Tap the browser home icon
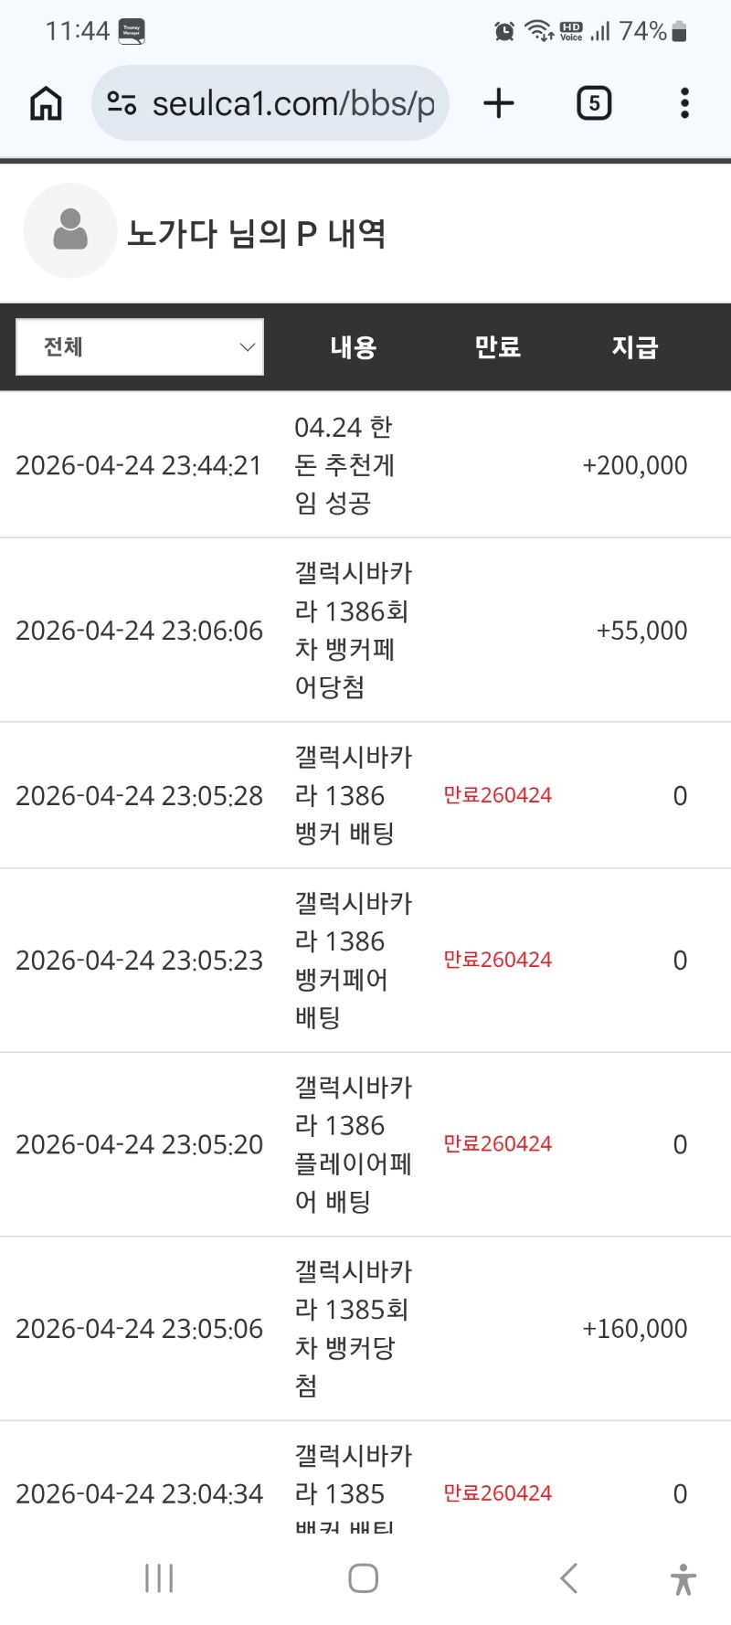 (46, 103)
